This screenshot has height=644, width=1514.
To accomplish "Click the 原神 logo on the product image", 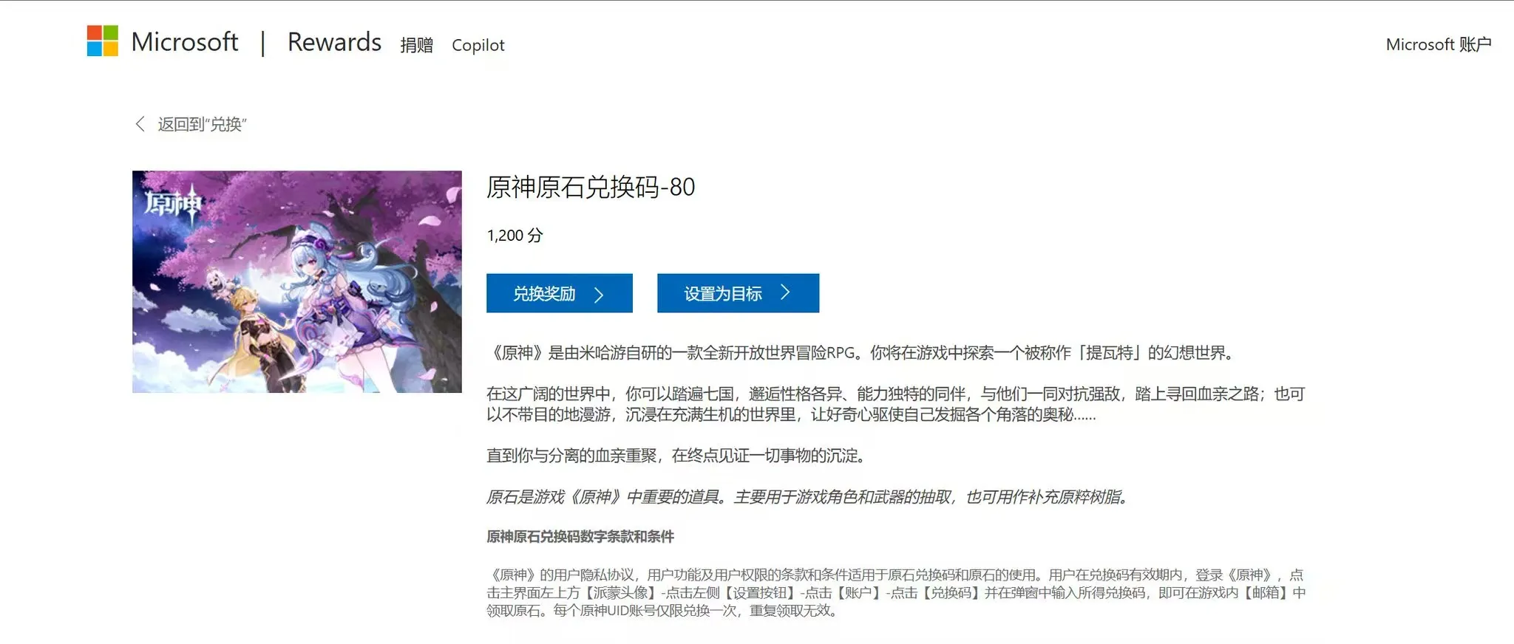I will [x=172, y=203].
